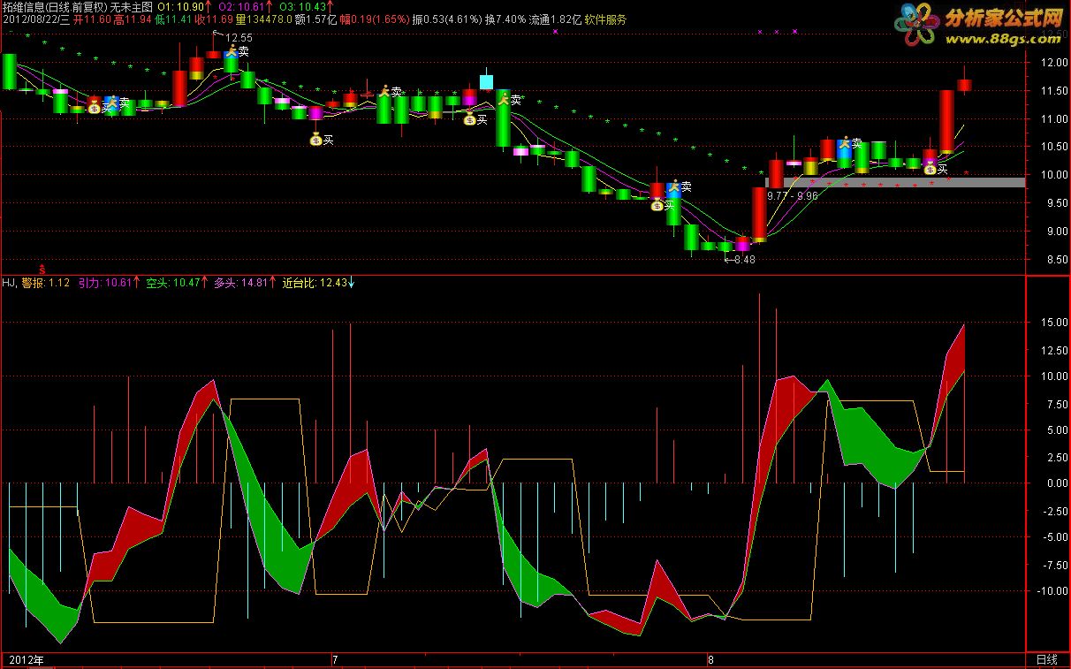Click the sell marker on the blue August candle
The width and height of the screenshot is (1071, 669).
(x=844, y=141)
